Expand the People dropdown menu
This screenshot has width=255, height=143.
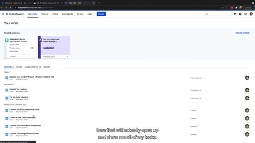(x=81, y=14)
